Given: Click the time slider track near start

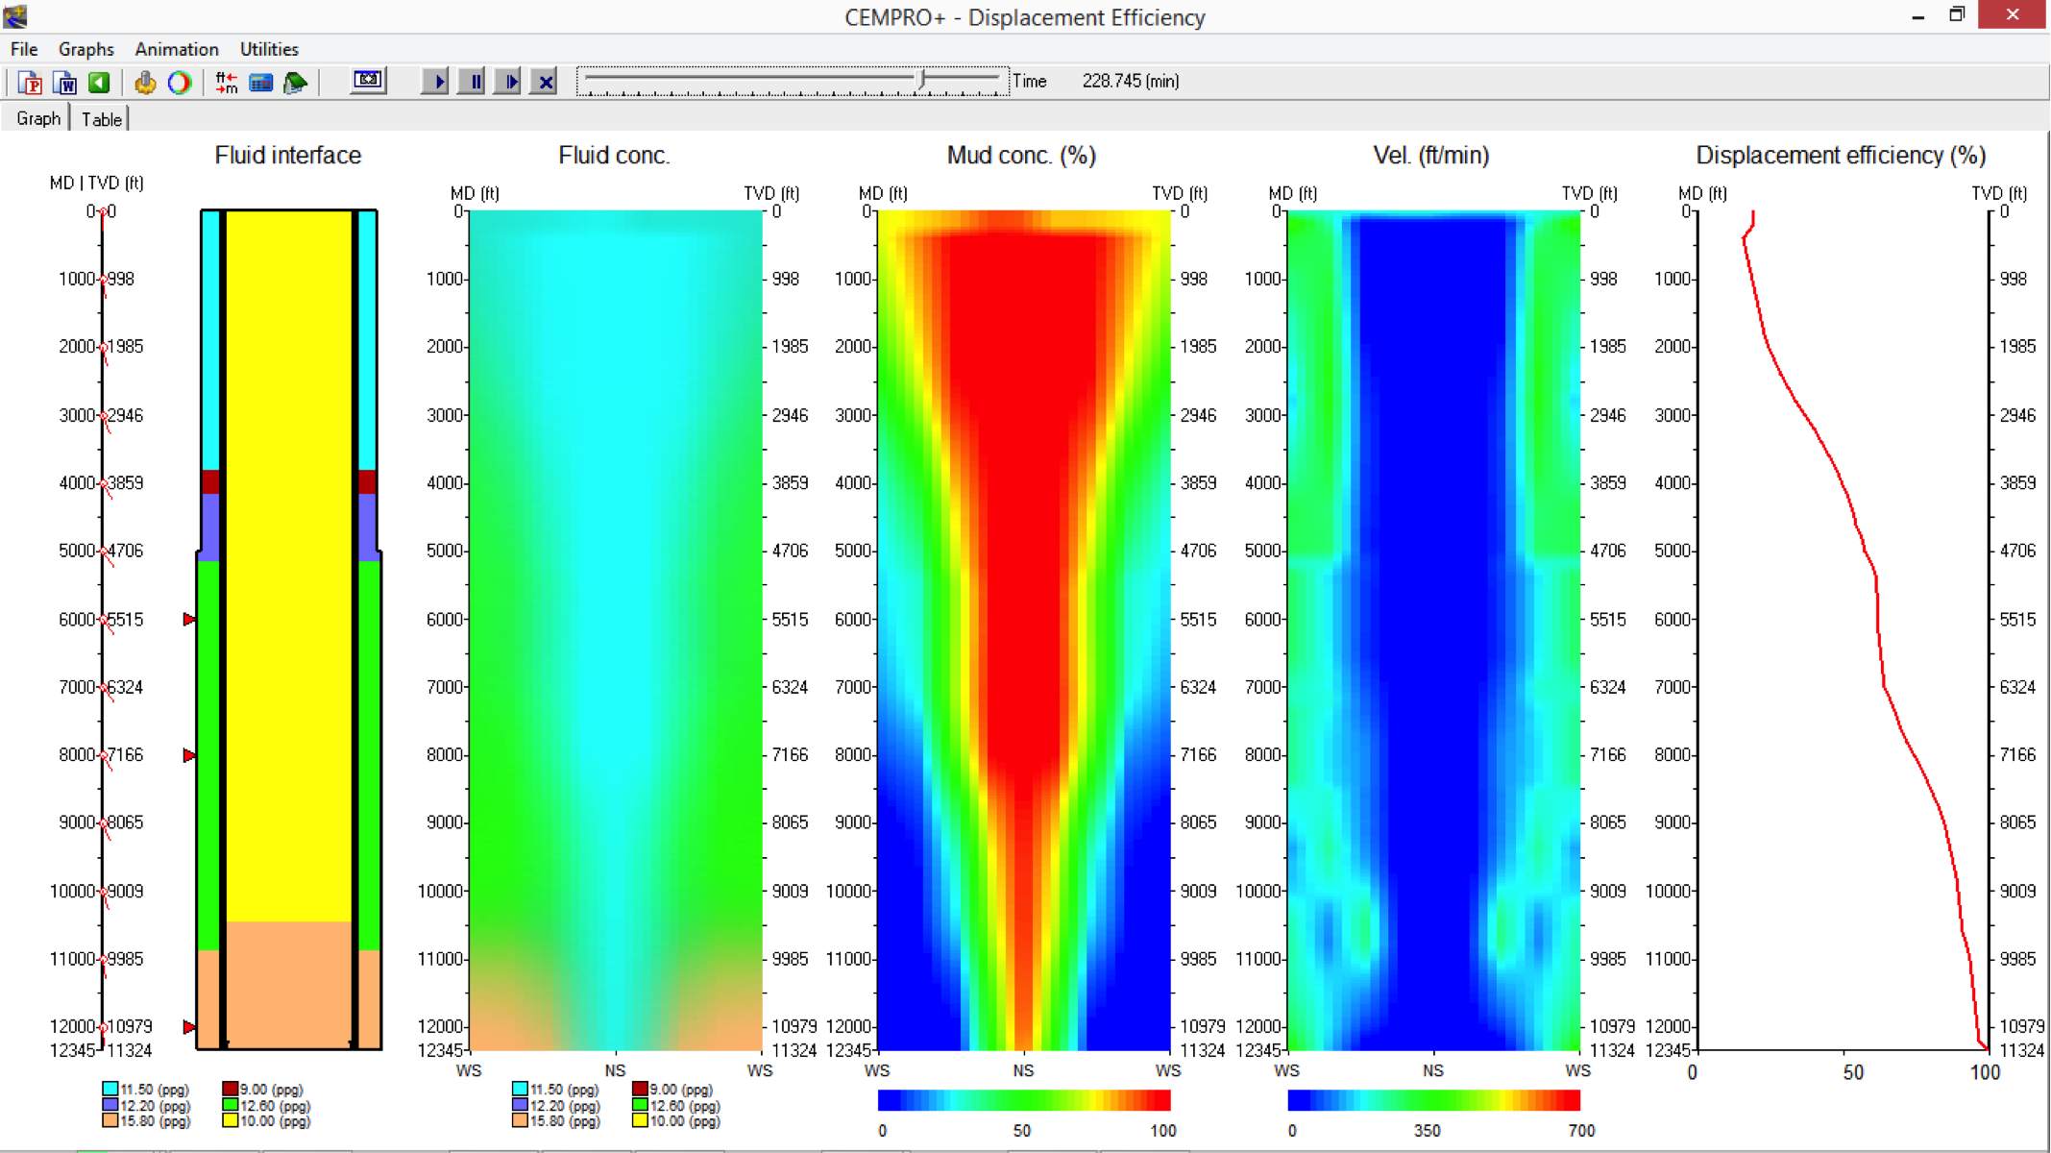Looking at the screenshot, I should (x=600, y=77).
